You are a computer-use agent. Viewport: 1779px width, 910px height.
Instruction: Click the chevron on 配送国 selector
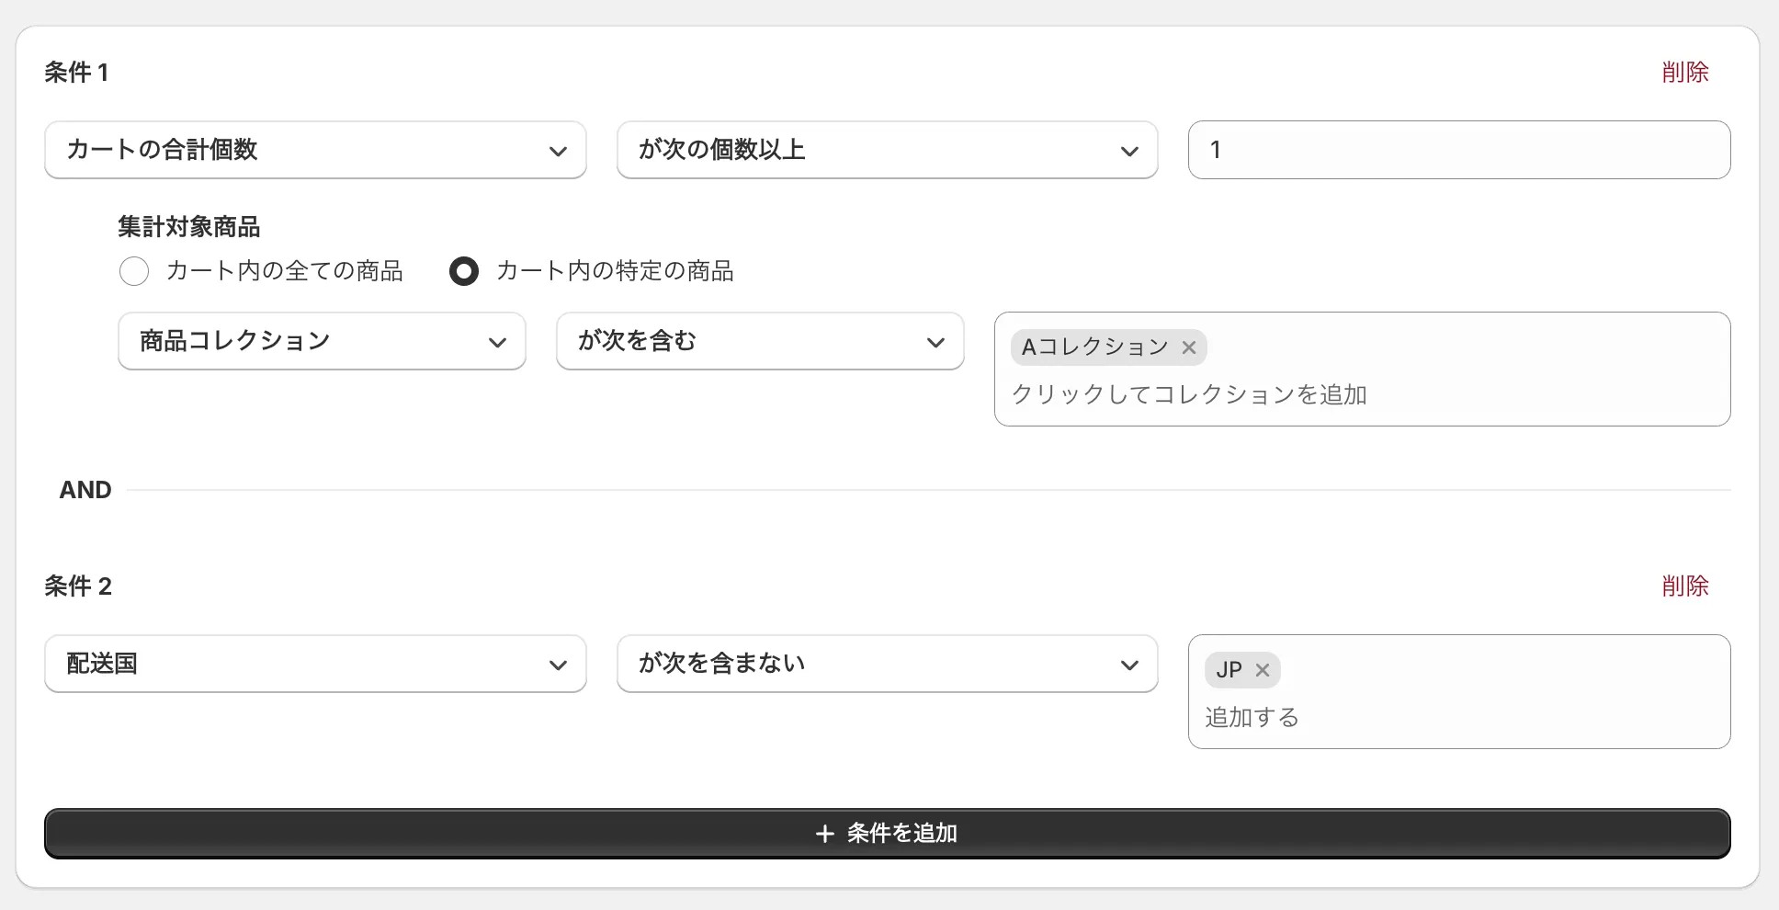pyautogui.click(x=559, y=664)
